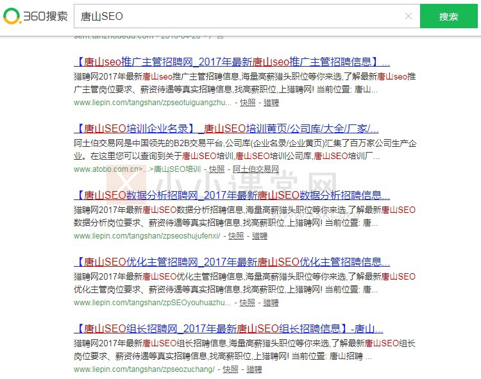Click description mentioning 唐山seo推广主管招聘信息
Viewport: 481px width, 379px height.
pyautogui.click(x=245, y=83)
